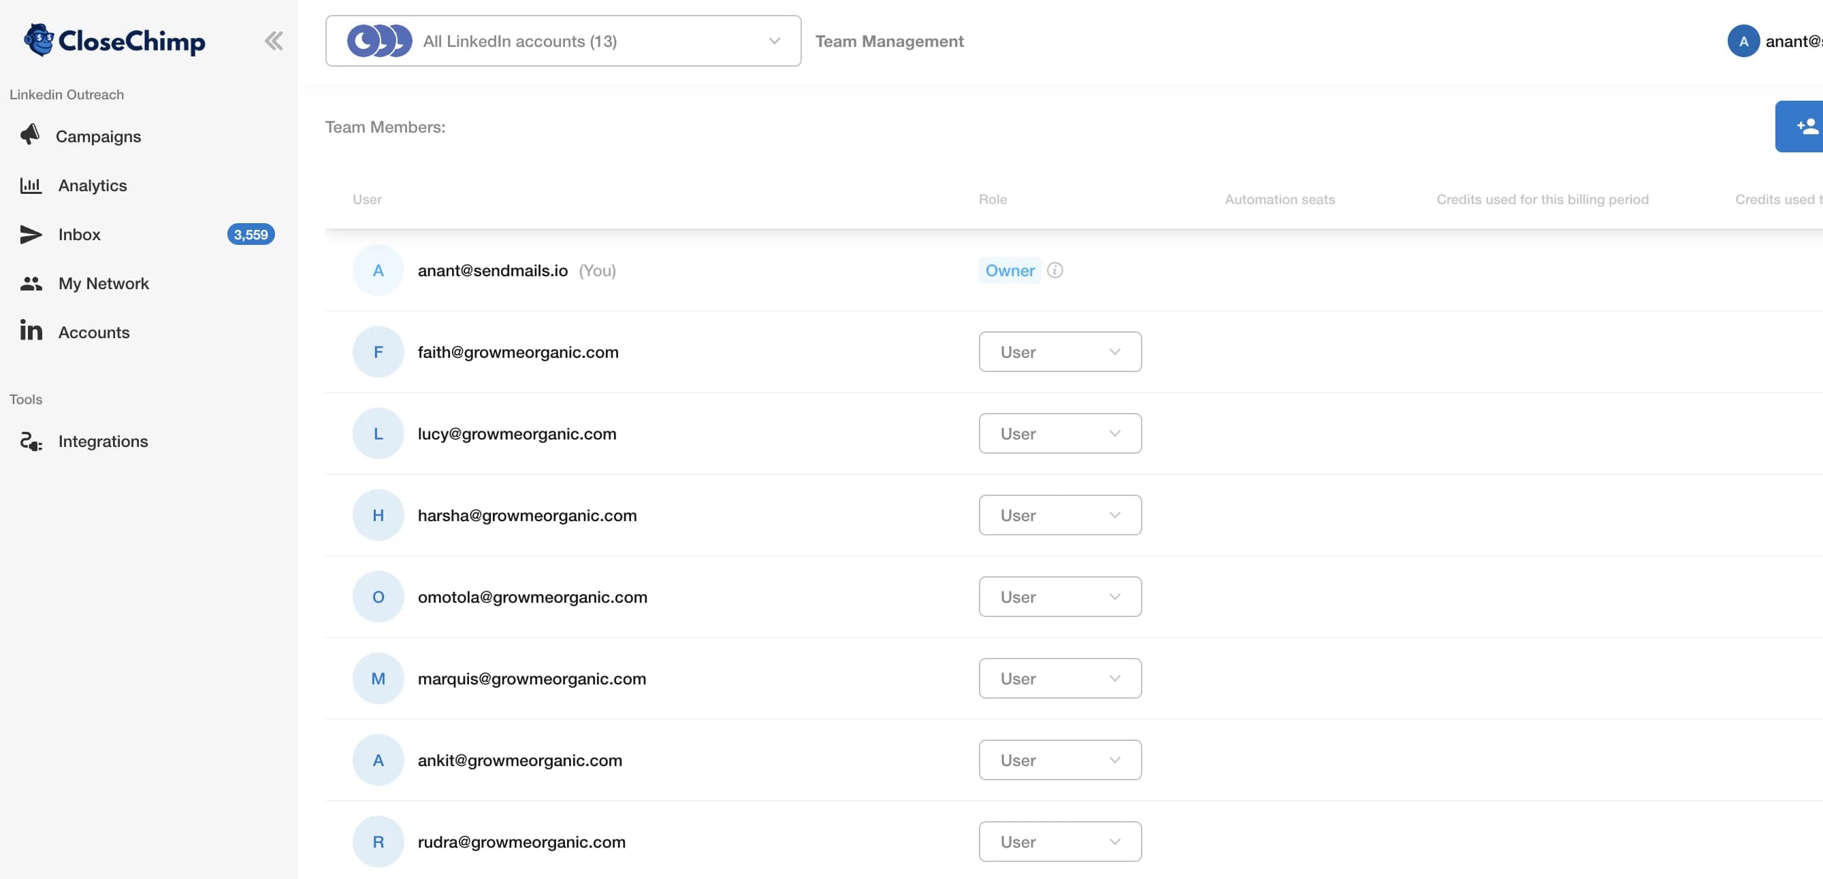Open the Inbox
The image size is (1823, 879).
click(x=79, y=234)
